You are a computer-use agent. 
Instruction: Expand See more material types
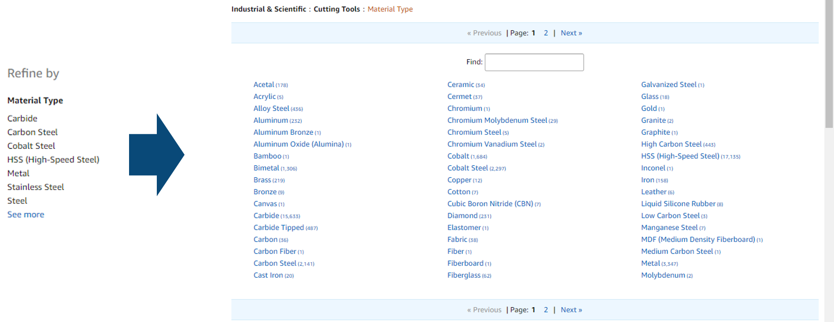(x=26, y=215)
